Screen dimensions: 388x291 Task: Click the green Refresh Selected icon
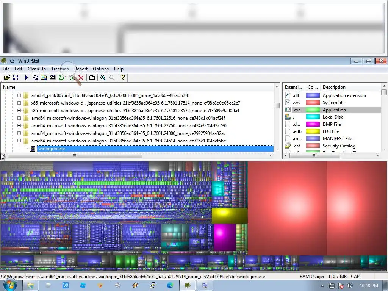click(61, 77)
